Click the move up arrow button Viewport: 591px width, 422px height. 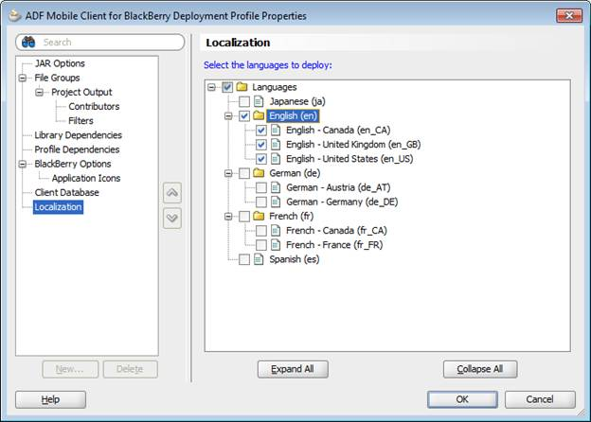pyautogui.click(x=172, y=193)
